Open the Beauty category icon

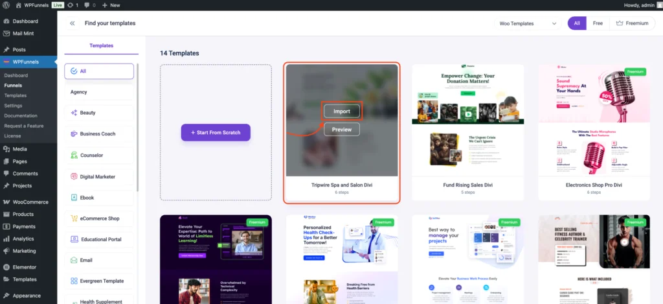point(74,113)
